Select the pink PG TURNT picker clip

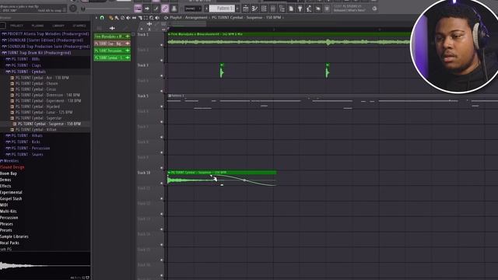[112, 44]
